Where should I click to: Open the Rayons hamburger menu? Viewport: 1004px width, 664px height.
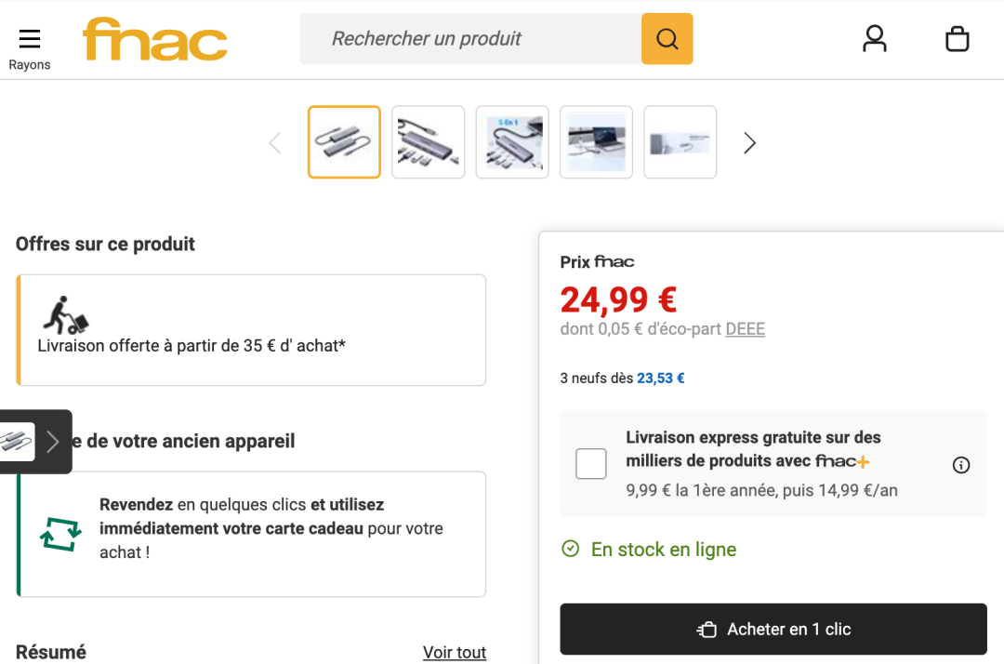(30, 39)
